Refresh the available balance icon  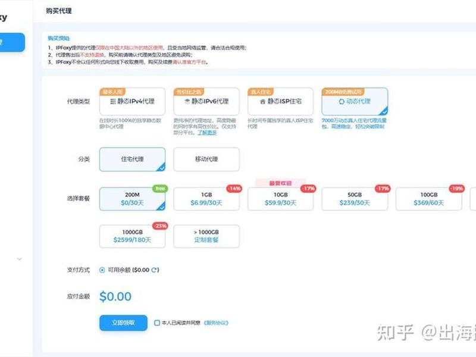pos(154,270)
